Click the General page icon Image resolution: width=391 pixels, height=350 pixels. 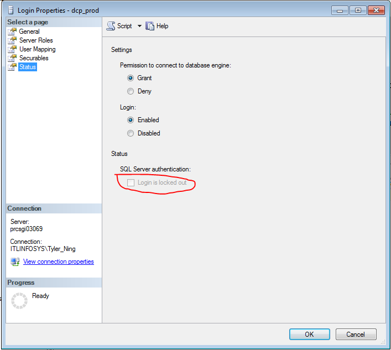[12, 32]
